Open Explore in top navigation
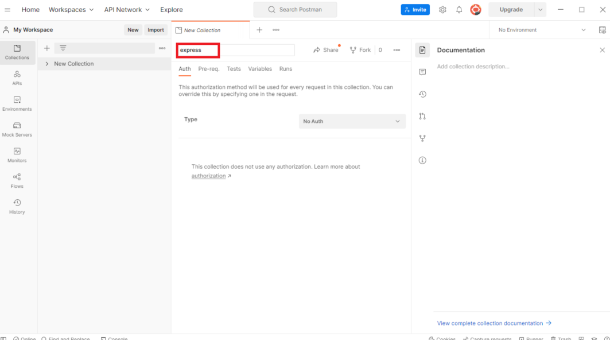 [x=172, y=10]
